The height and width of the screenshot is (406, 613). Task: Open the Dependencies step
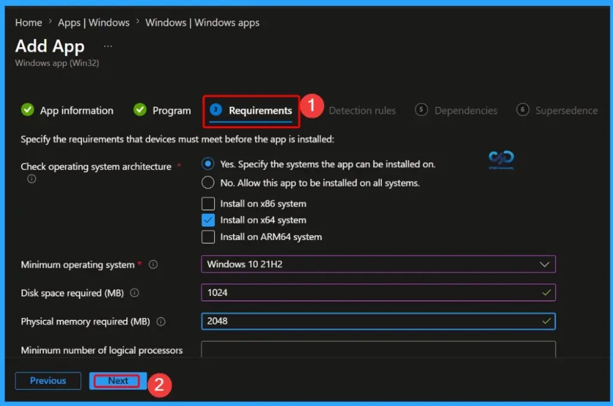coord(456,110)
